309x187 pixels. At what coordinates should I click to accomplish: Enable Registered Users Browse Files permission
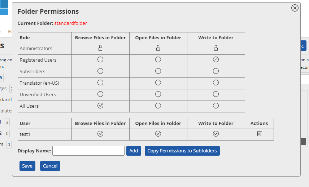point(100,60)
